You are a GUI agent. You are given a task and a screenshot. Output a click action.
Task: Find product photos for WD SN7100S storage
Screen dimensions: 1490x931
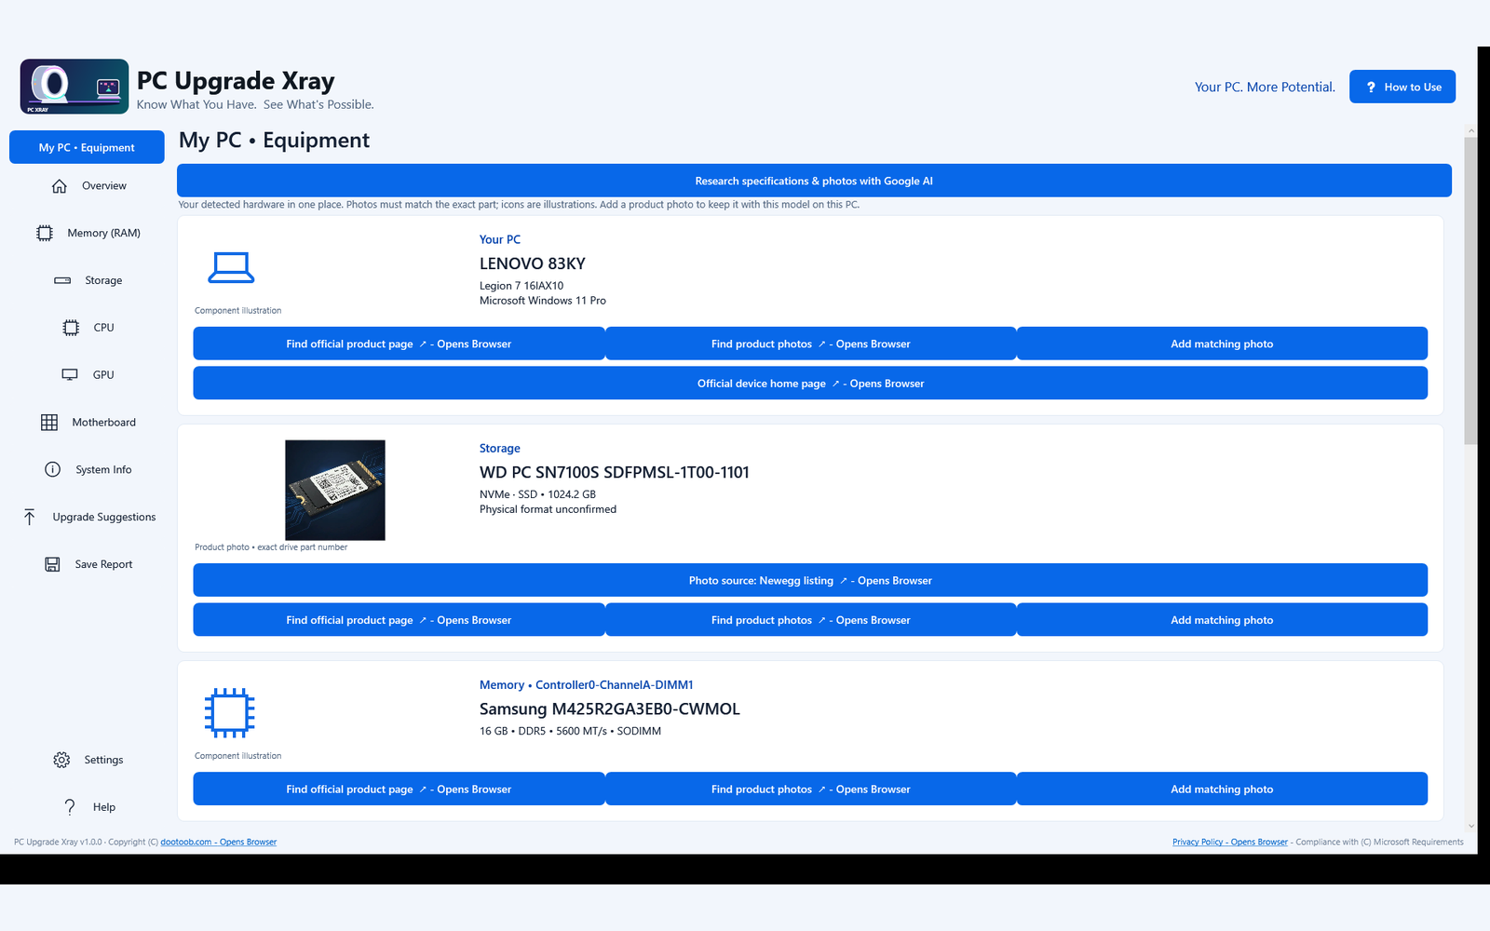811,620
